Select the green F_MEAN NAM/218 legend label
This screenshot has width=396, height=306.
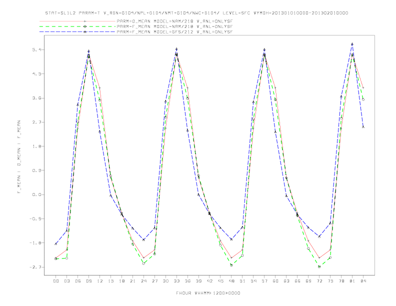point(174,26)
